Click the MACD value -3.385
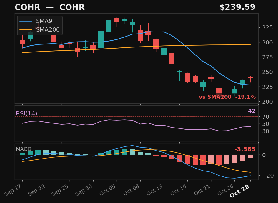This screenshot has height=203, width=278. click(x=245, y=149)
